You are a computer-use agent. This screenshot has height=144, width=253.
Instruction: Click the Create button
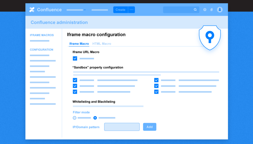120,10
